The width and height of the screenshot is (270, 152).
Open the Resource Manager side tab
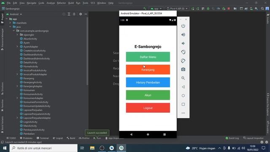click(2, 39)
